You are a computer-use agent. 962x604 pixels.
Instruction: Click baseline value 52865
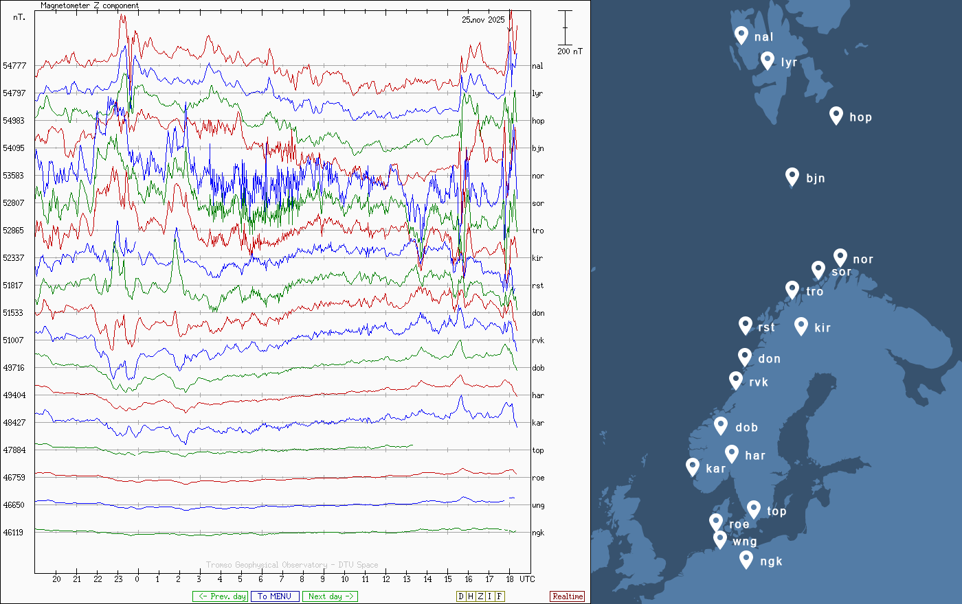pyautogui.click(x=14, y=231)
